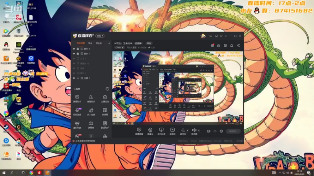Open the 主播任务 tool
The height and width of the screenshot is (176, 314).
click(105, 99)
